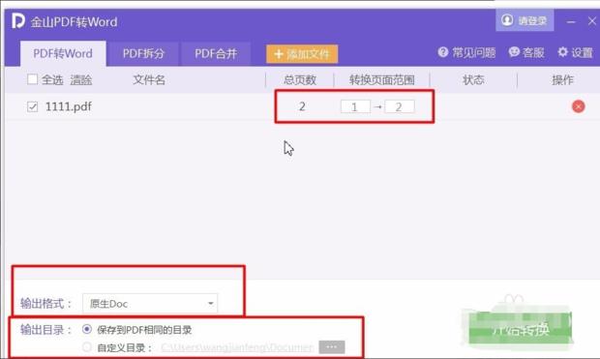Click the 1111.pdf file name
The image size is (600, 359).
pyautogui.click(x=68, y=106)
